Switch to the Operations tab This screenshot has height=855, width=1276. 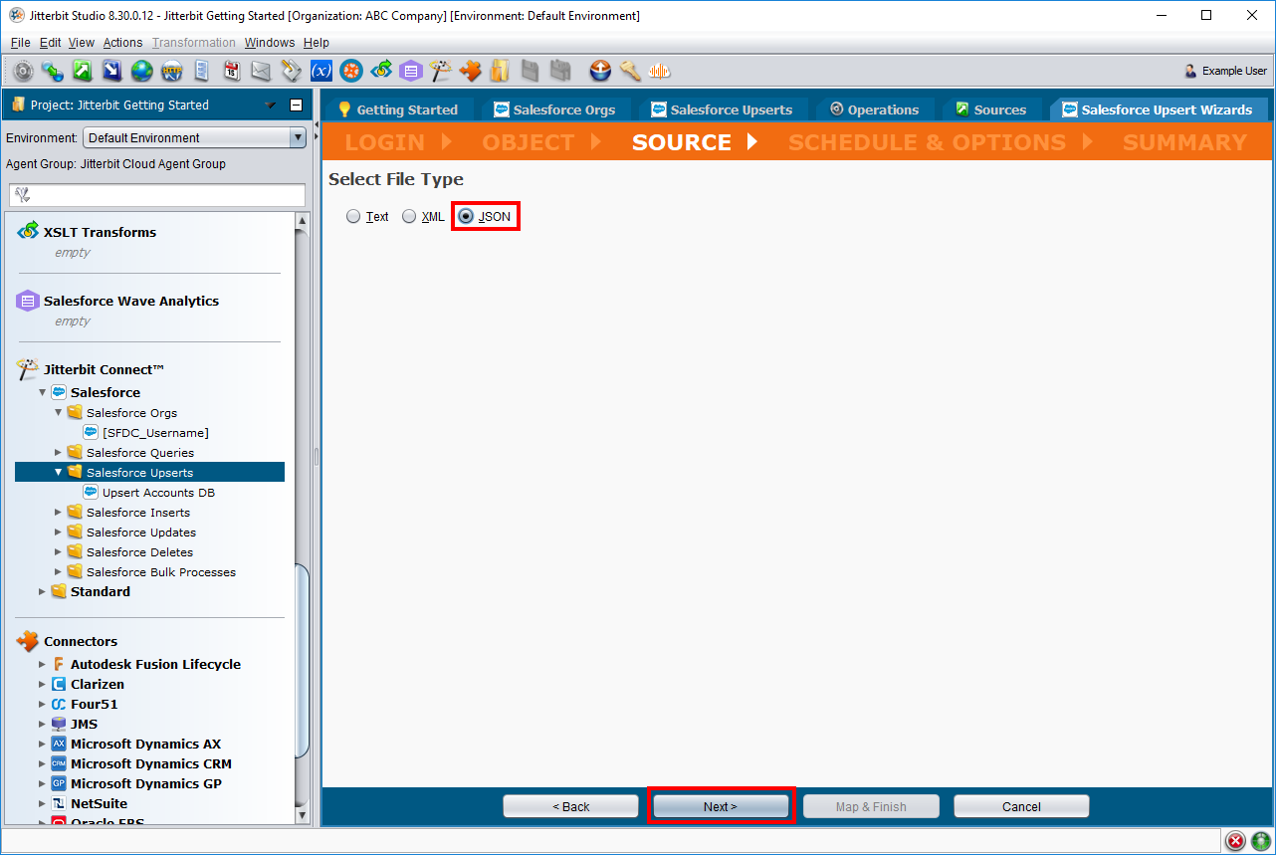pos(874,109)
